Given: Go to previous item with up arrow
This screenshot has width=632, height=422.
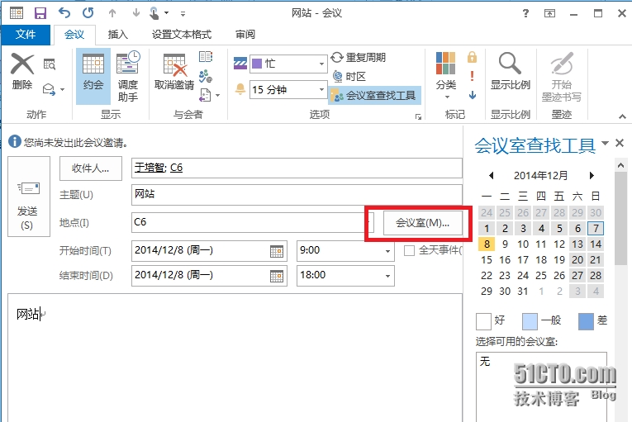Looking at the screenshot, I should pyautogui.click(x=112, y=13).
